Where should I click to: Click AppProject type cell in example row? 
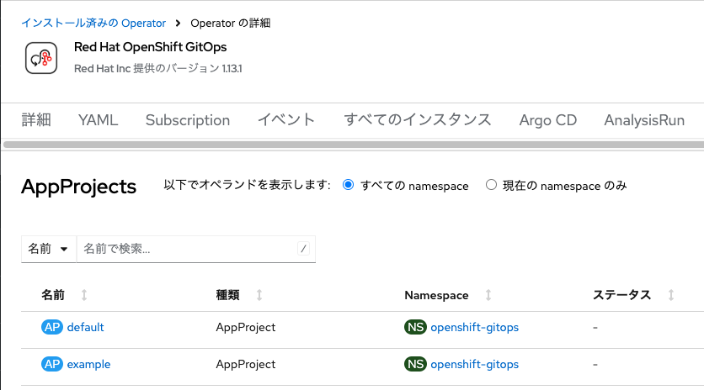click(246, 364)
